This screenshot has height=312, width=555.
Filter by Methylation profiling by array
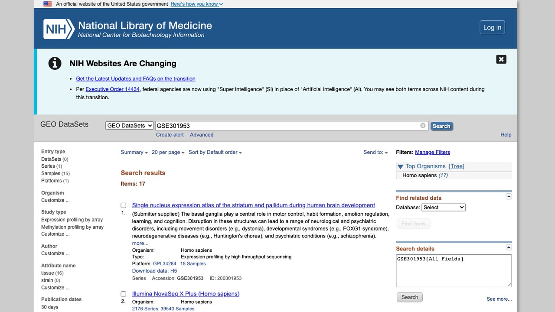point(72,227)
